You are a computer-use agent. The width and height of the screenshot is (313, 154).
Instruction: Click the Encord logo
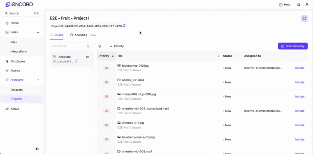pos(19,4)
